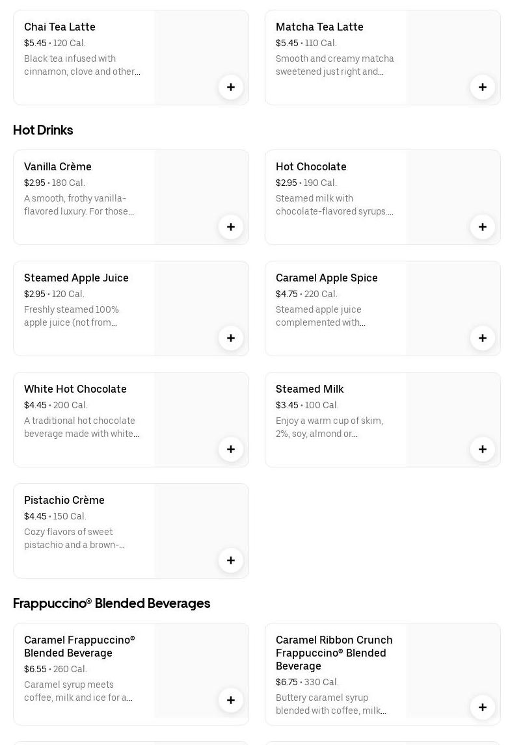The width and height of the screenshot is (523, 745).
Task: Click the Steamed Apple Juice description
Action: point(72,316)
